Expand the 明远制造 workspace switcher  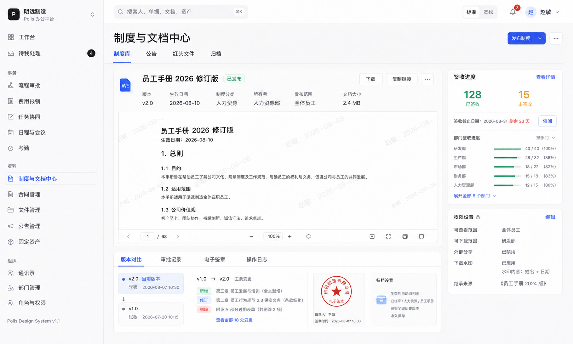click(x=92, y=15)
